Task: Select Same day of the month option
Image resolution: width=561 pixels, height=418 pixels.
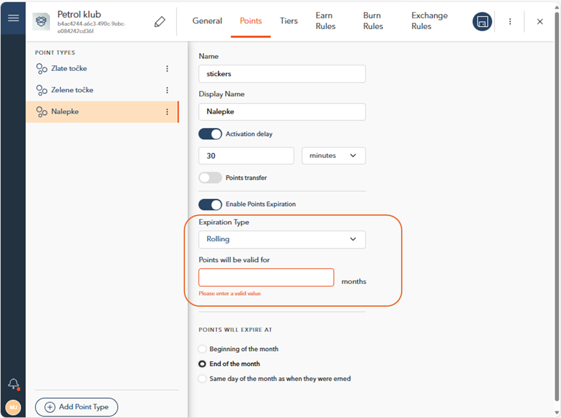Action: [202, 379]
